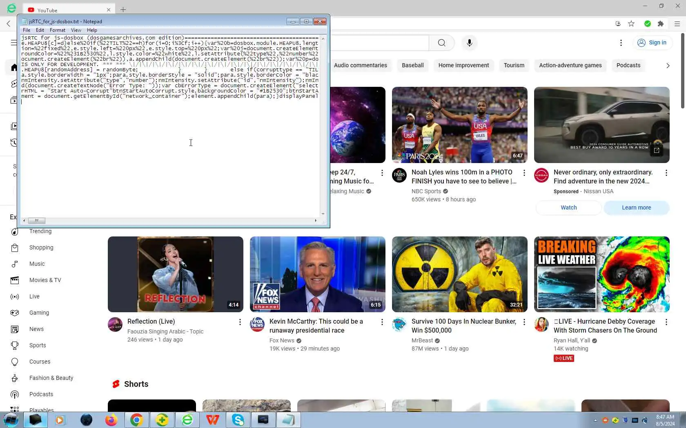The height and width of the screenshot is (428, 686).
Task: Sign in to YouTube
Action: pos(652,43)
